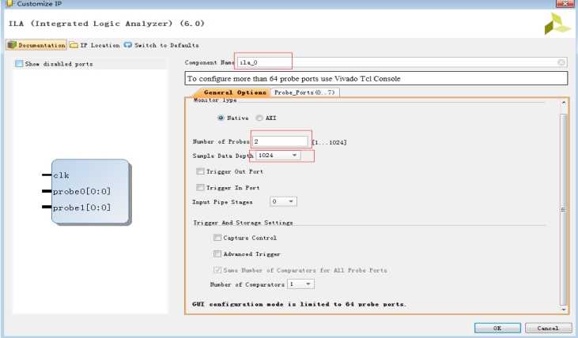Click the clk port on ILA block
Screen dimensions: 578x338
click(x=61, y=175)
